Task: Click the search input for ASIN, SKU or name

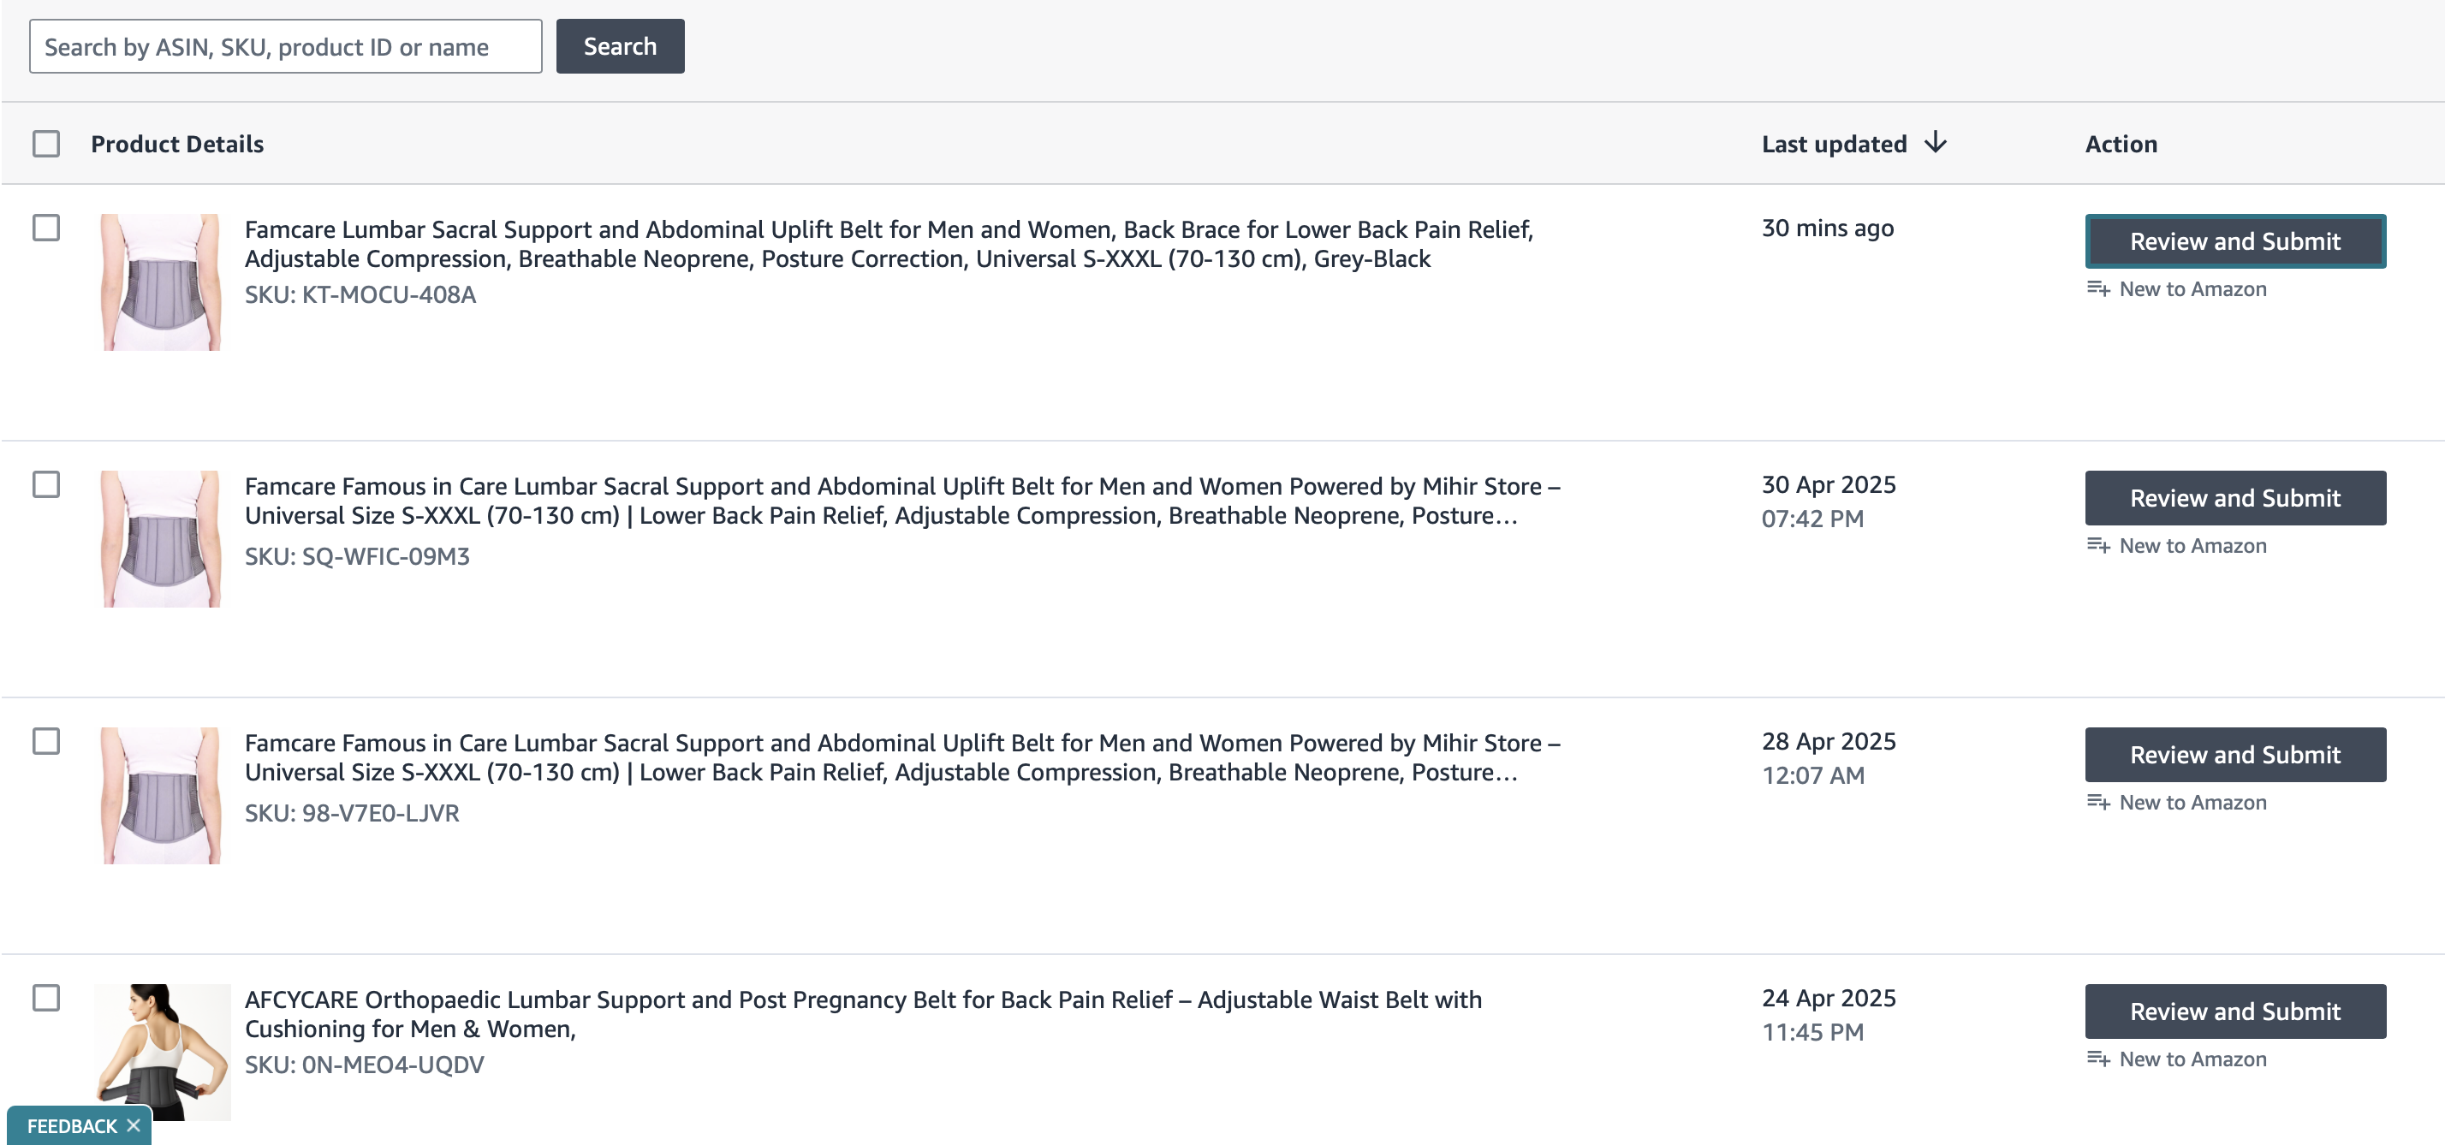Action: (286, 46)
